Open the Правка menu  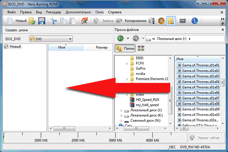coord(26,12)
